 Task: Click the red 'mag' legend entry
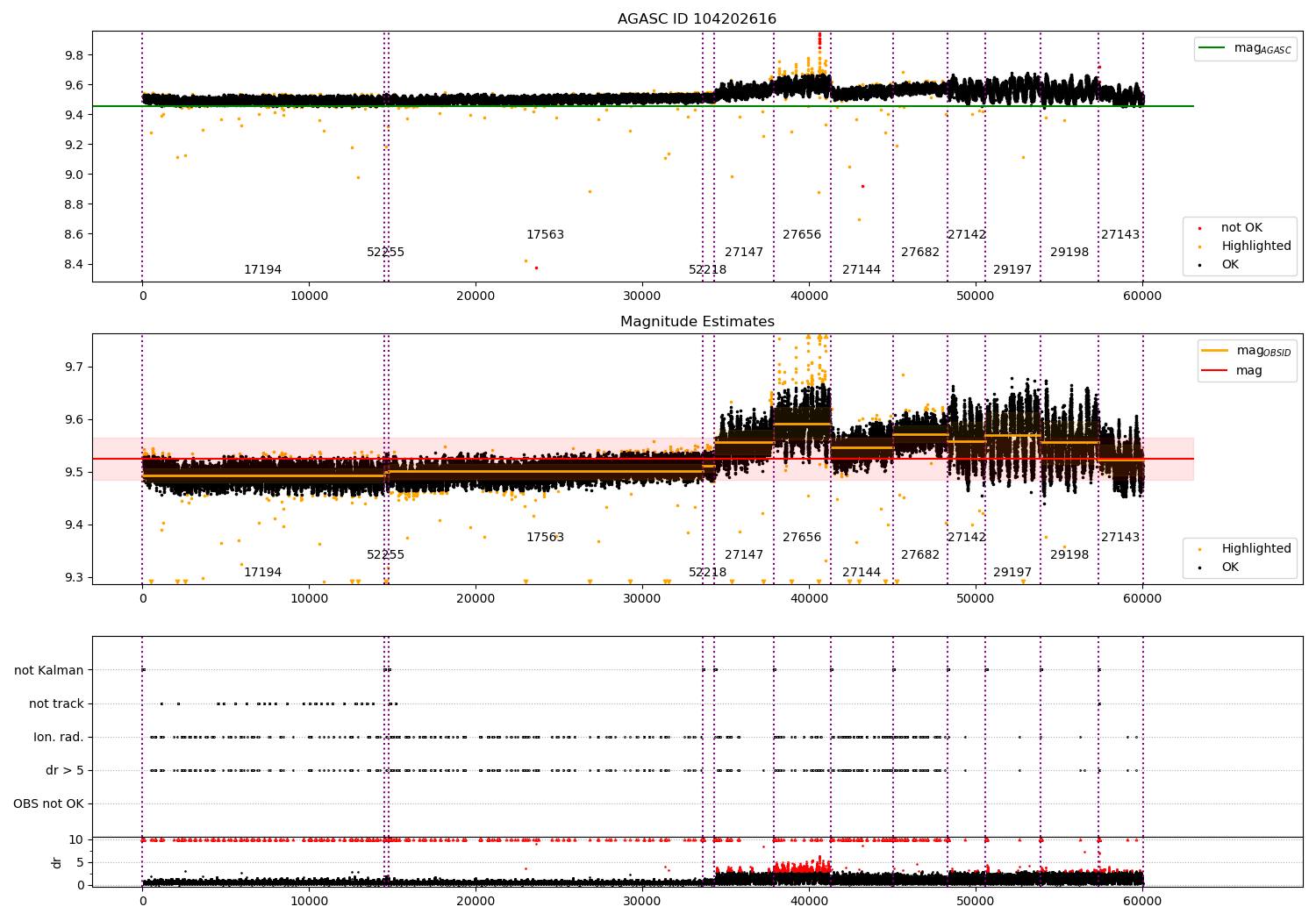click(1233, 371)
